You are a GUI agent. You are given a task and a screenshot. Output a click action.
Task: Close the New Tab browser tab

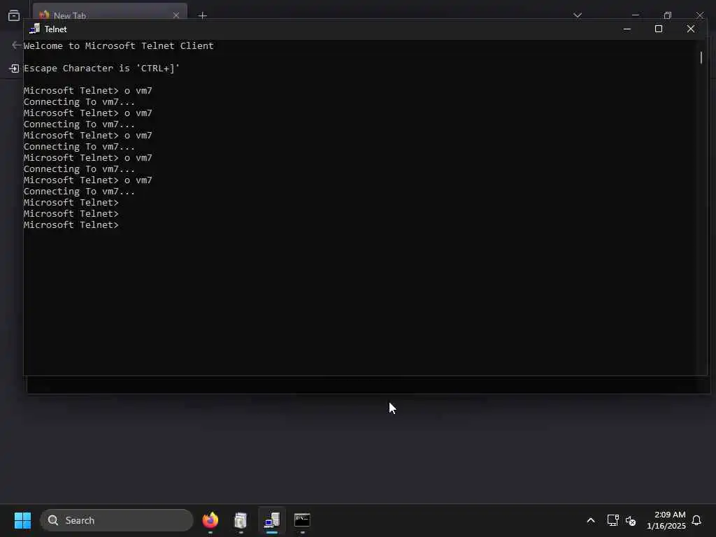tap(176, 15)
